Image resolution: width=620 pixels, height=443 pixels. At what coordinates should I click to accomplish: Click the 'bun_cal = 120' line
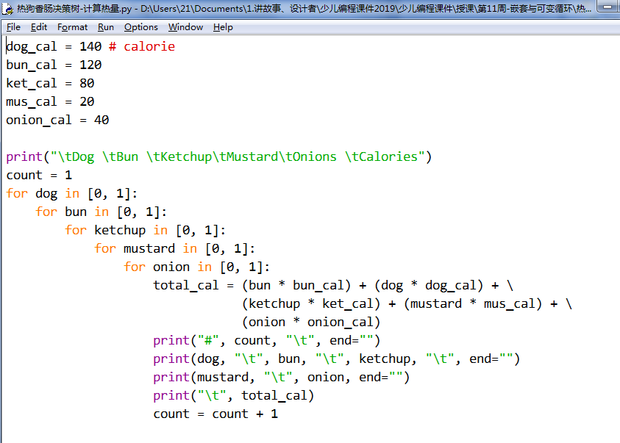pyautogui.click(x=54, y=65)
